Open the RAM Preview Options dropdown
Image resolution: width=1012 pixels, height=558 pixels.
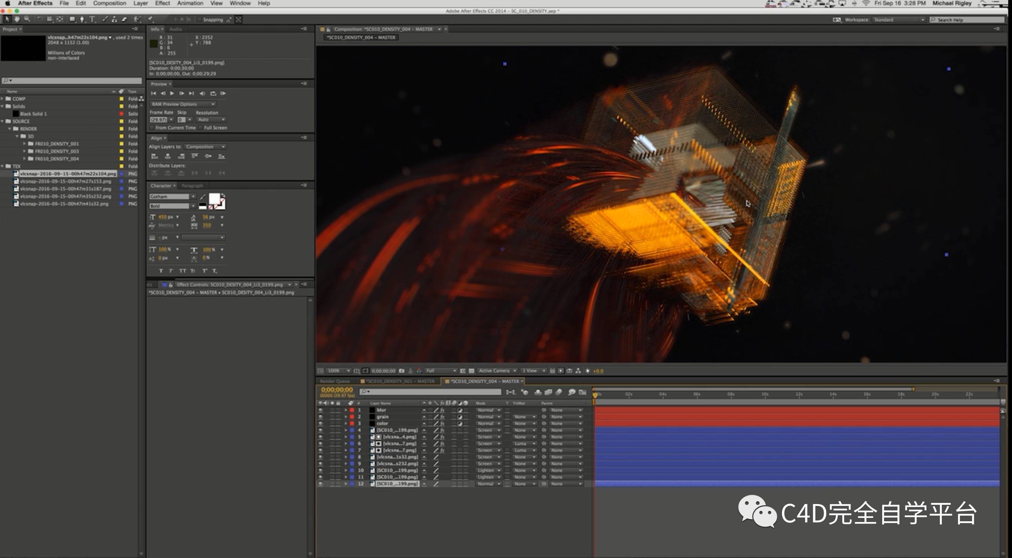point(183,105)
